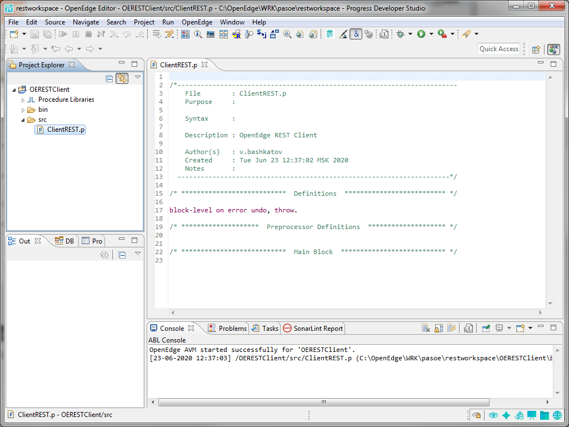The image size is (569, 427).
Task: Open the Debug configurations dropdown arrow
Action: click(x=411, y=34)
